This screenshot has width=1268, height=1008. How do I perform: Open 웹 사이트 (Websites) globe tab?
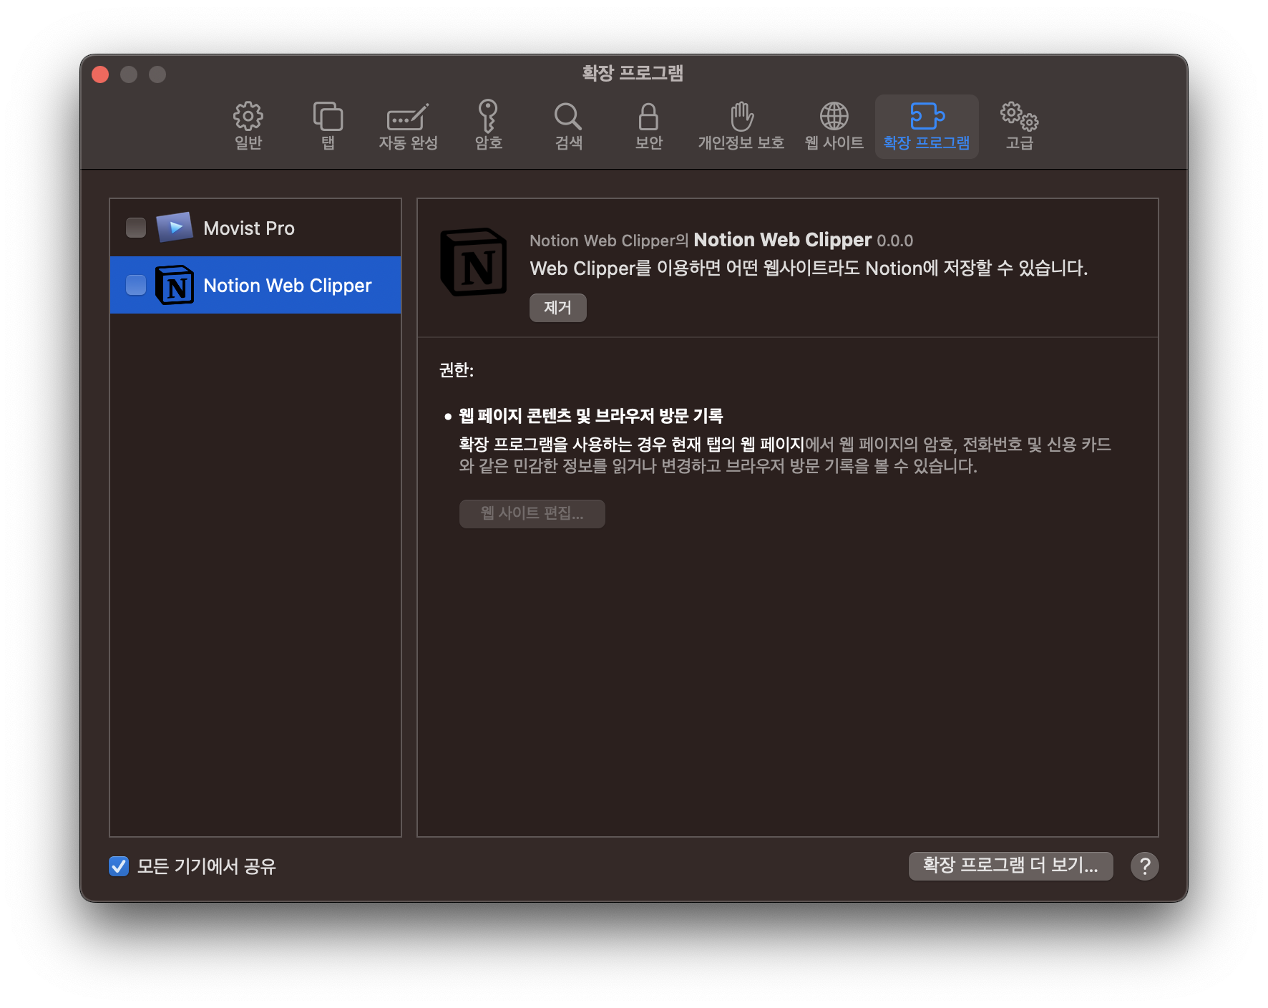[834, 126]
